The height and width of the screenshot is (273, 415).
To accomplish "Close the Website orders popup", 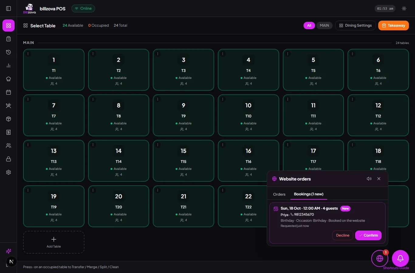I will pyautogui.click(x=379, y=179).
